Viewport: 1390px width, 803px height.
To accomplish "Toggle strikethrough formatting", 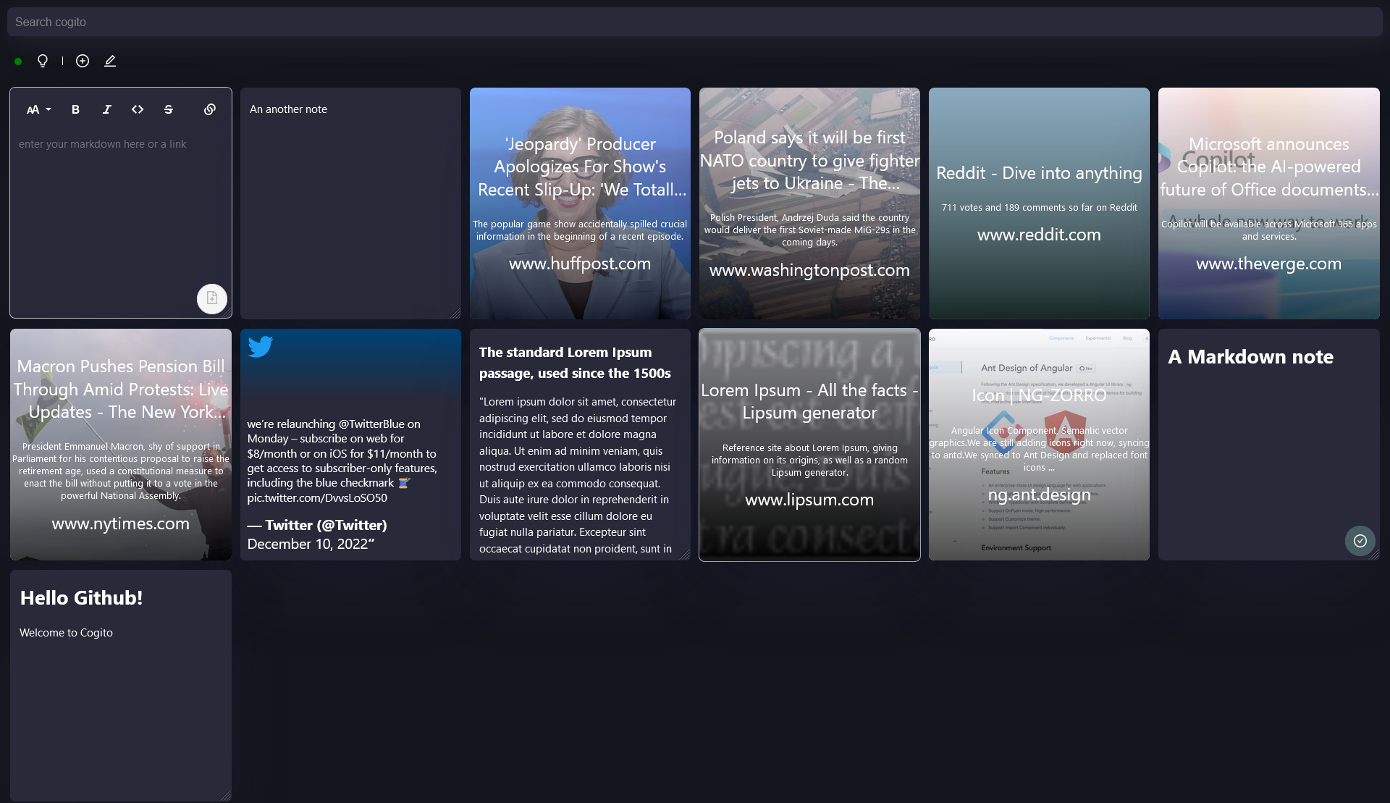I will [169, 109].
